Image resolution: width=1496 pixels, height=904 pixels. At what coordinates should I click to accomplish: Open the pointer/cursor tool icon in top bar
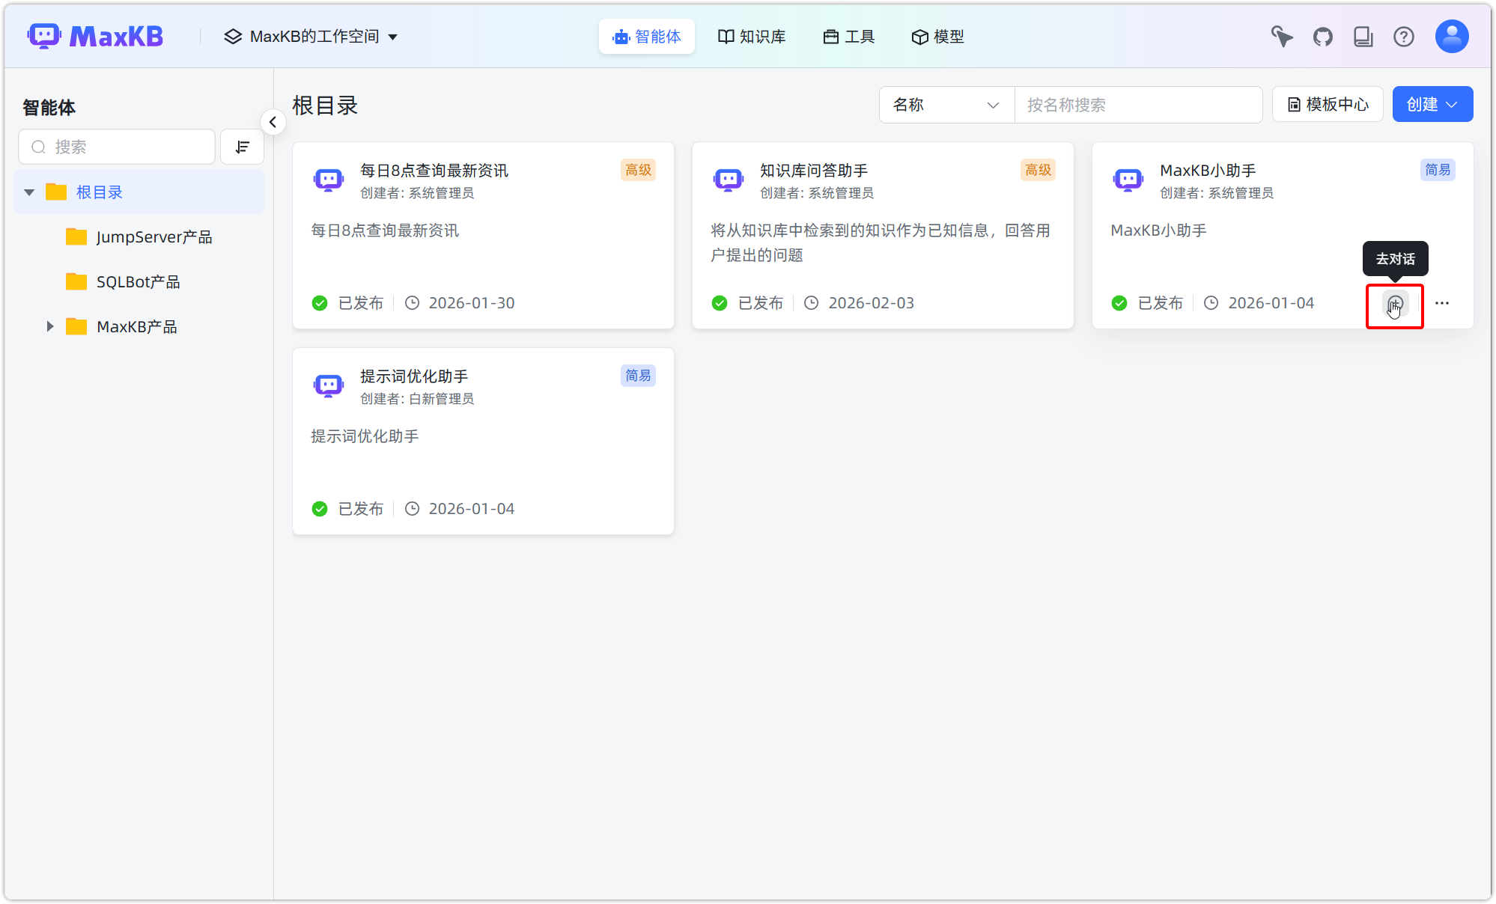coord(1281,36)
